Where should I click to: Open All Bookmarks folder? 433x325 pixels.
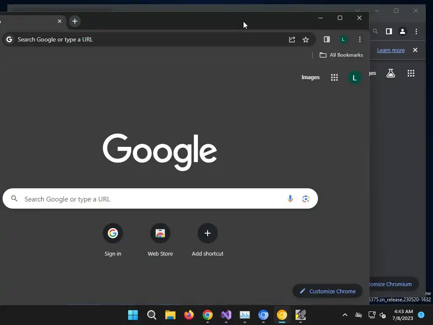[341, 55]
